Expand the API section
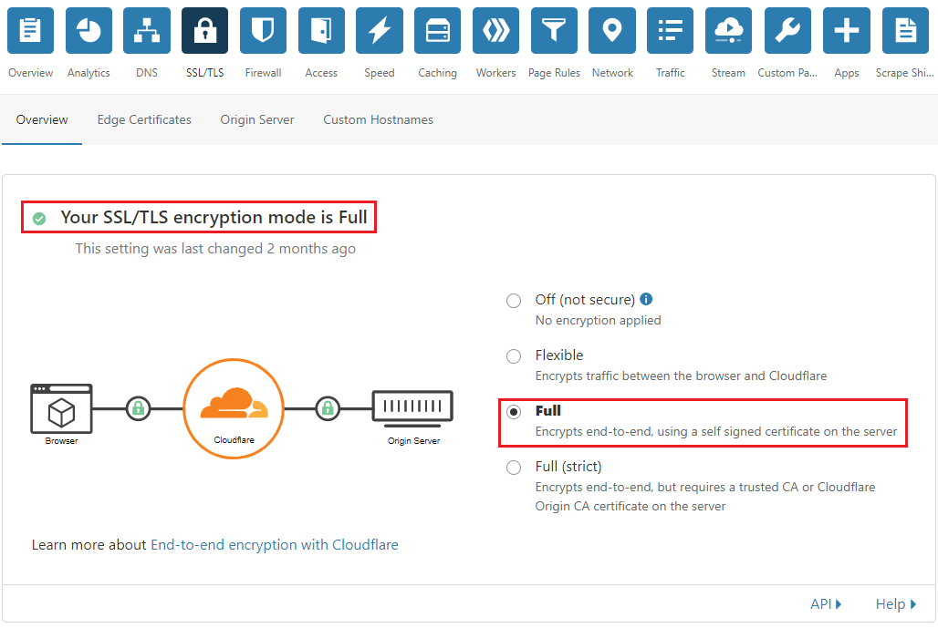 [x=826, y=604]
